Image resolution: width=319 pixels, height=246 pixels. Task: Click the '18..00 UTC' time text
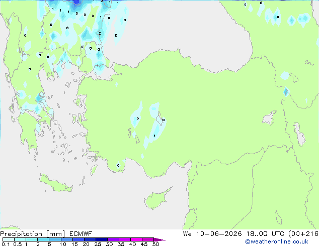265,234
